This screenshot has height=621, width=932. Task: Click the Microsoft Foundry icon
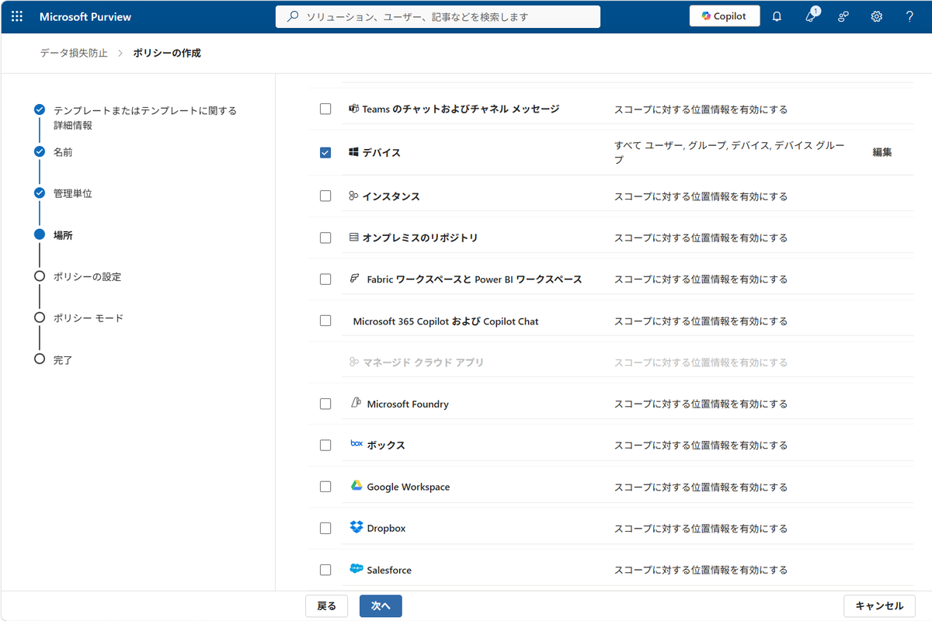(x=356, y=404)
